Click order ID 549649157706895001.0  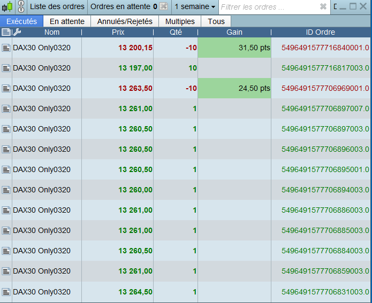click(x=325, y=169)
